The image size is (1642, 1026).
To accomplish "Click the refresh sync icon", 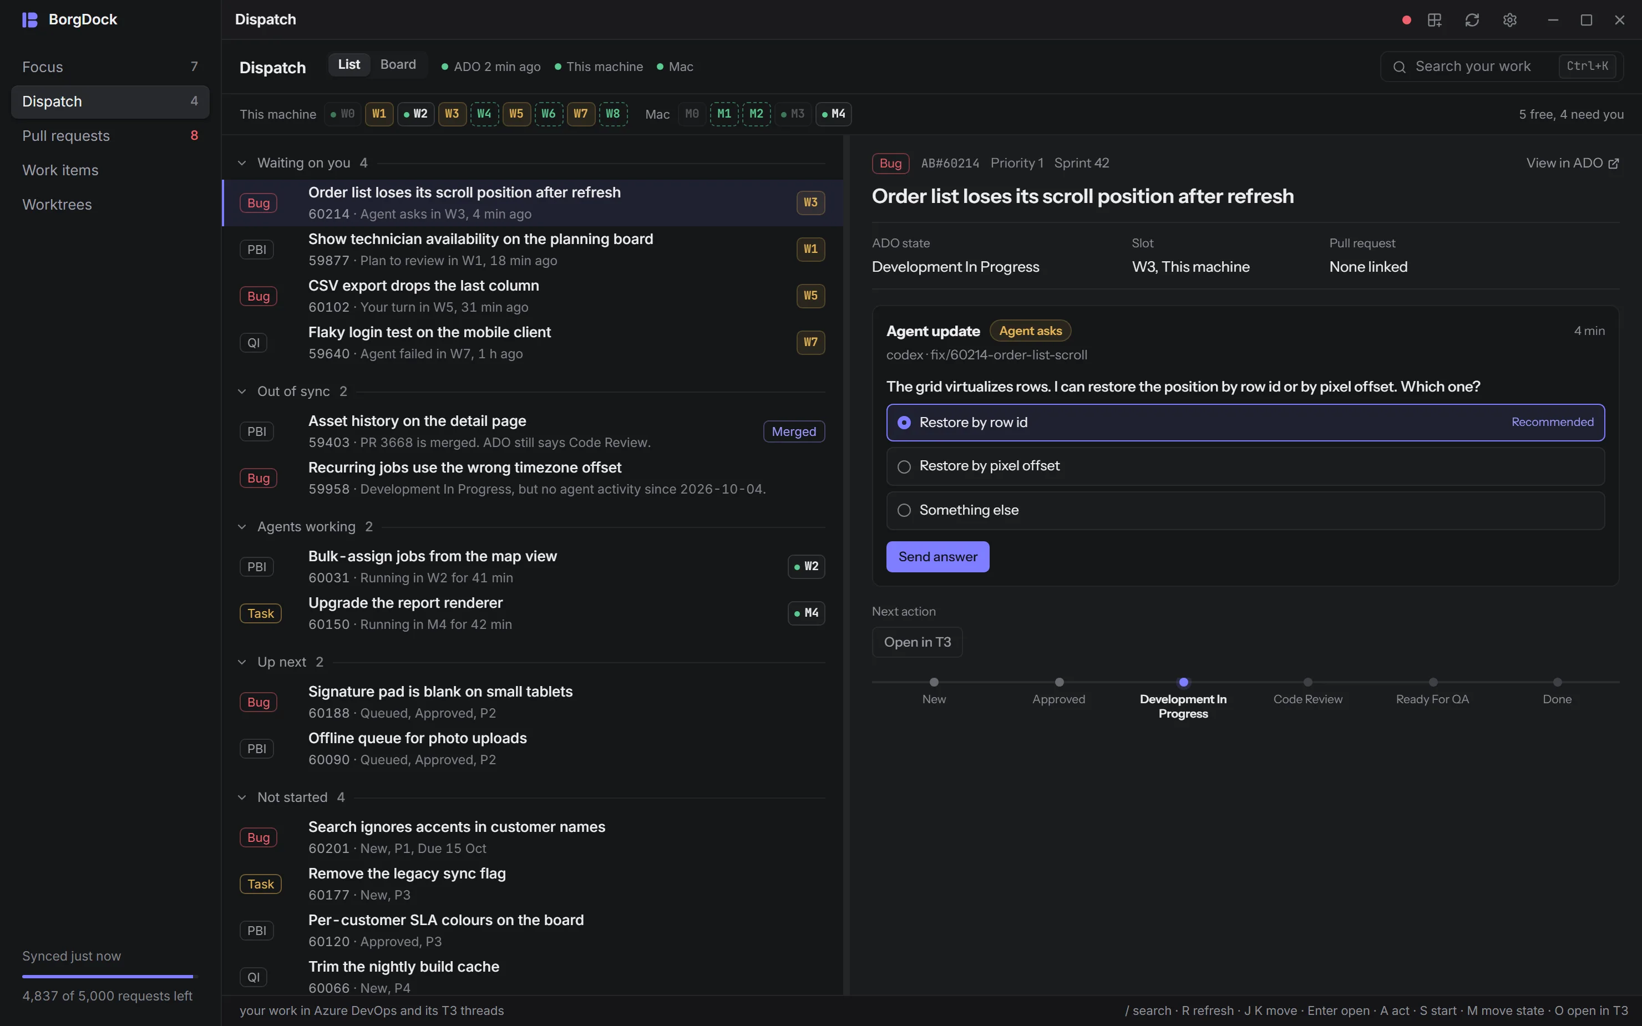I will point(1472,21).
